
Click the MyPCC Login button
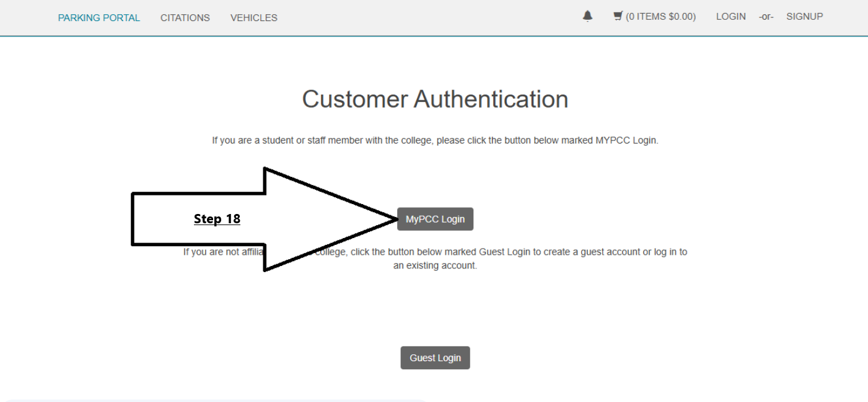click(435, 219)
